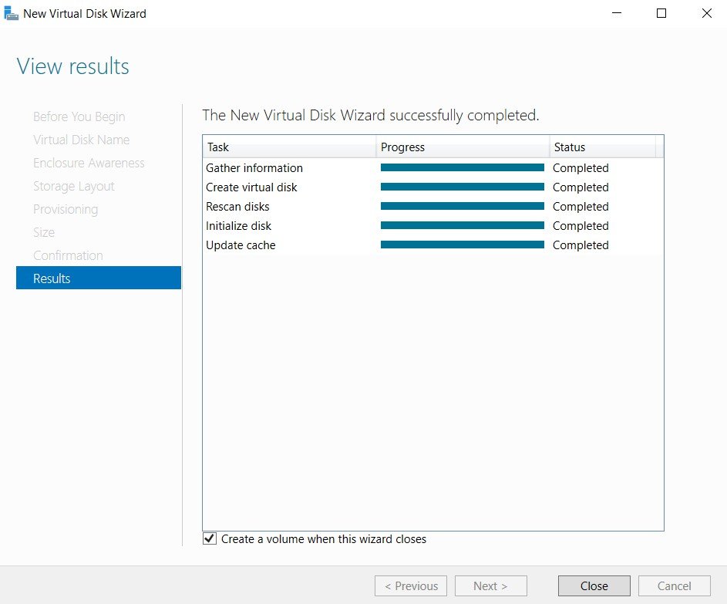Minimize the wizard window
727x604 pixels.
pyautogui.click(x=616, y=13)
